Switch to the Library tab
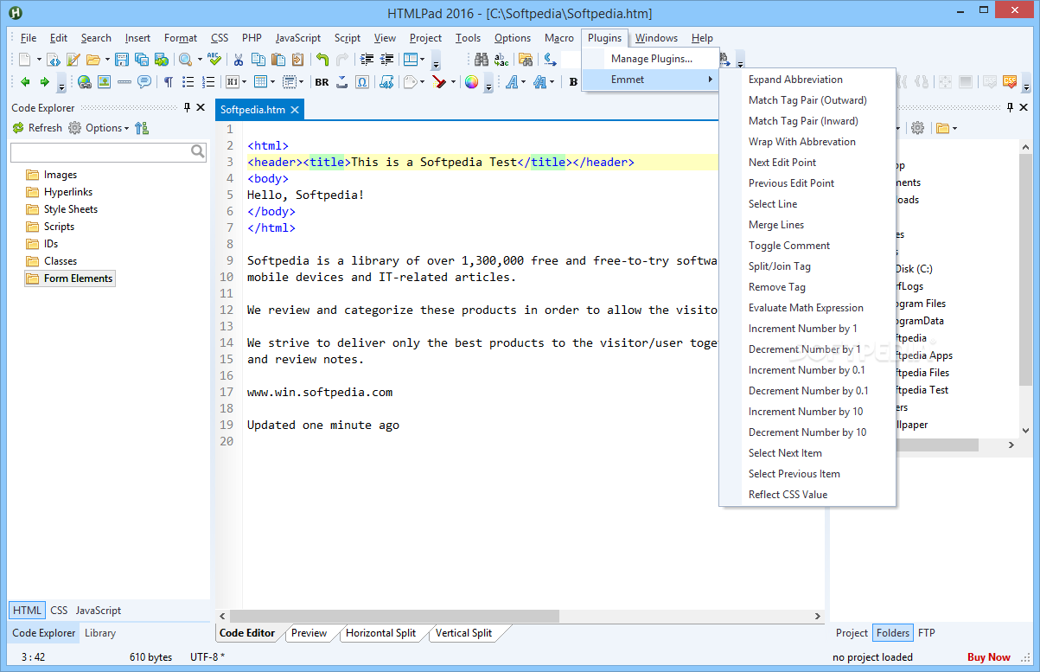The image size is (1040, 672). pyautogui.click(x=100, y=633)
